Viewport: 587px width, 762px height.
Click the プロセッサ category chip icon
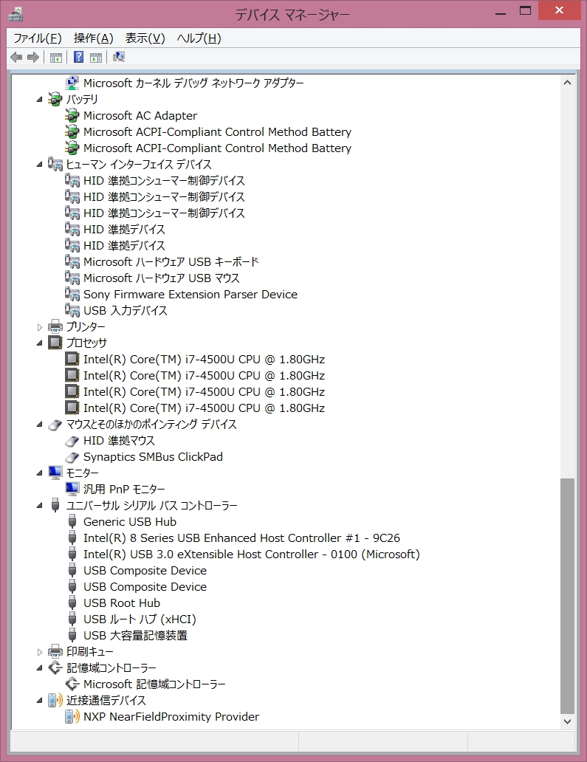coord(55,343)
